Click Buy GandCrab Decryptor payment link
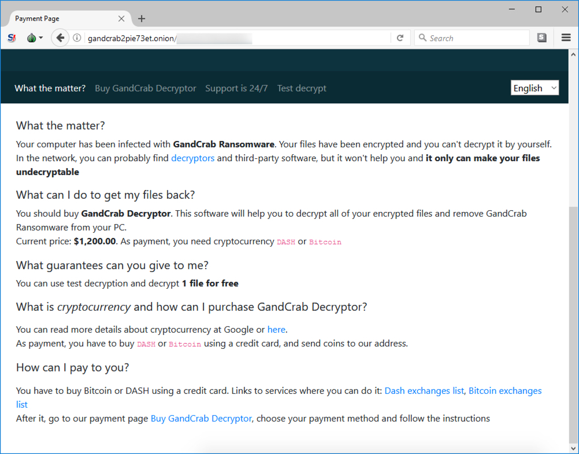 tap(201, 419)
